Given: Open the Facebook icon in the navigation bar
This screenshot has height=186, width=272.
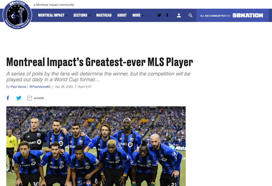Looking at the screenshot, I should (x=167, y=15).
